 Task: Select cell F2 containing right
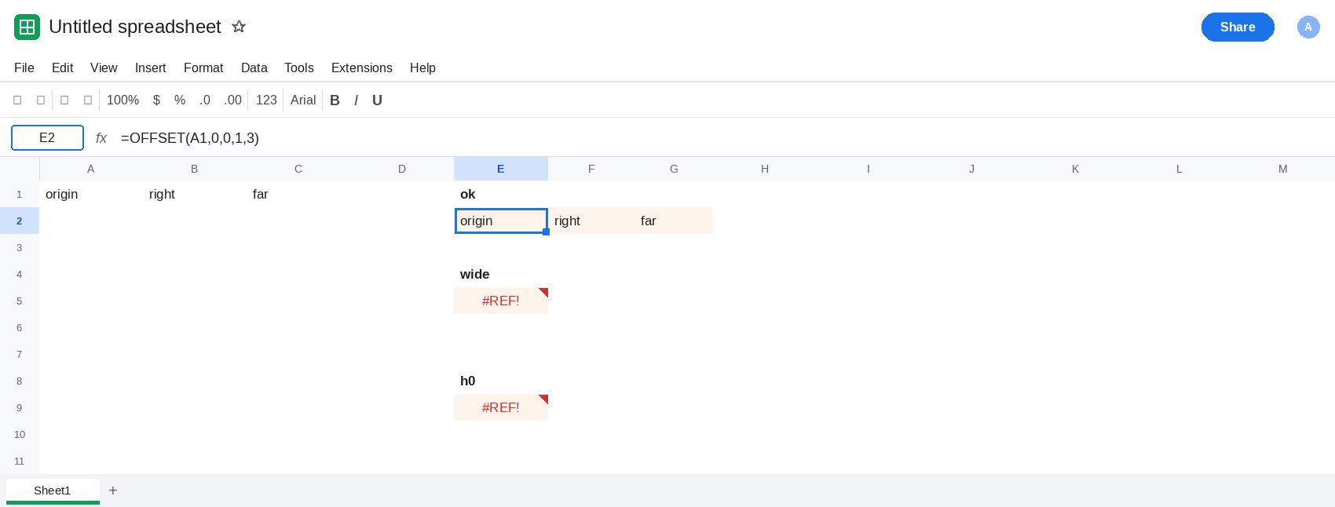[x=591, y=221]
